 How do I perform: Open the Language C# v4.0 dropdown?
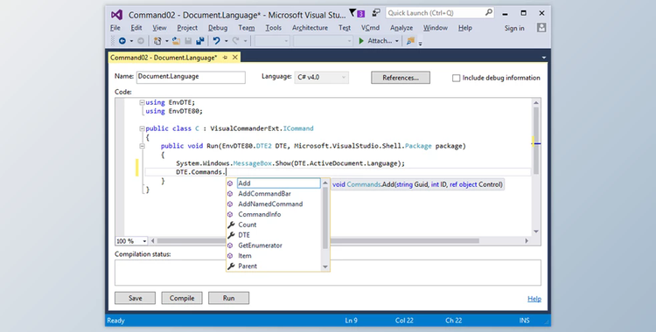point(321,78)
